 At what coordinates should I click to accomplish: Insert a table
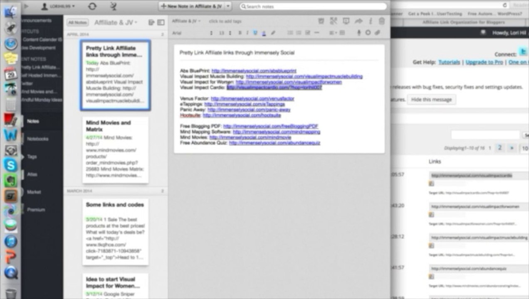(342, 33)
